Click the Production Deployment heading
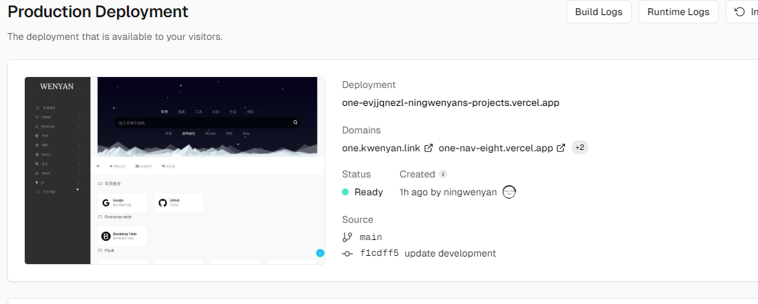This screenshot has width=758, height=304. (98, 12)
